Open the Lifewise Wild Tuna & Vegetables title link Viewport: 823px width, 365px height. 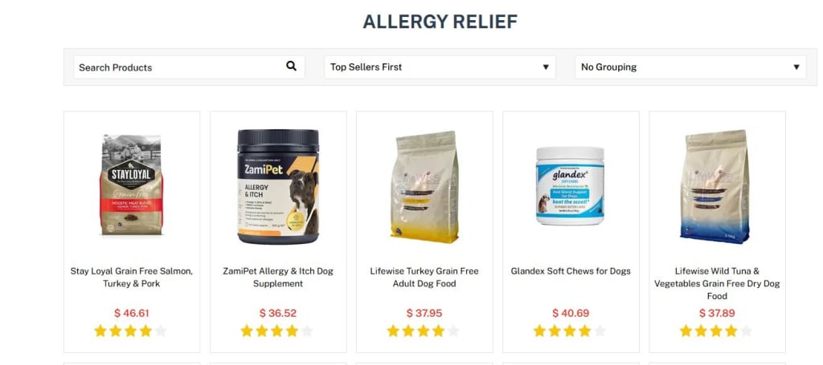(717, 284)
